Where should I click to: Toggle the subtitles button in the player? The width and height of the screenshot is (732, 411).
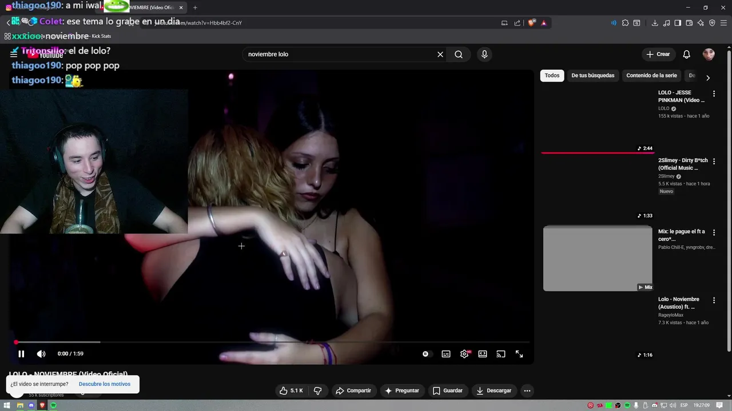[446, 354]
